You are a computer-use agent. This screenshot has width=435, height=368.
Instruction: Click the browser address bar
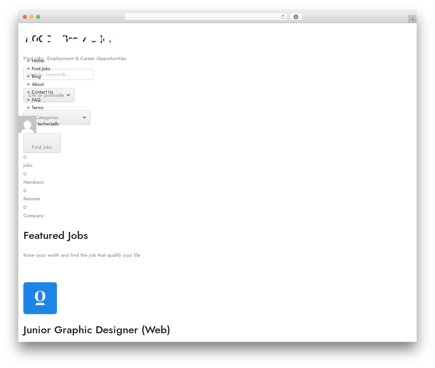(206, 17)
